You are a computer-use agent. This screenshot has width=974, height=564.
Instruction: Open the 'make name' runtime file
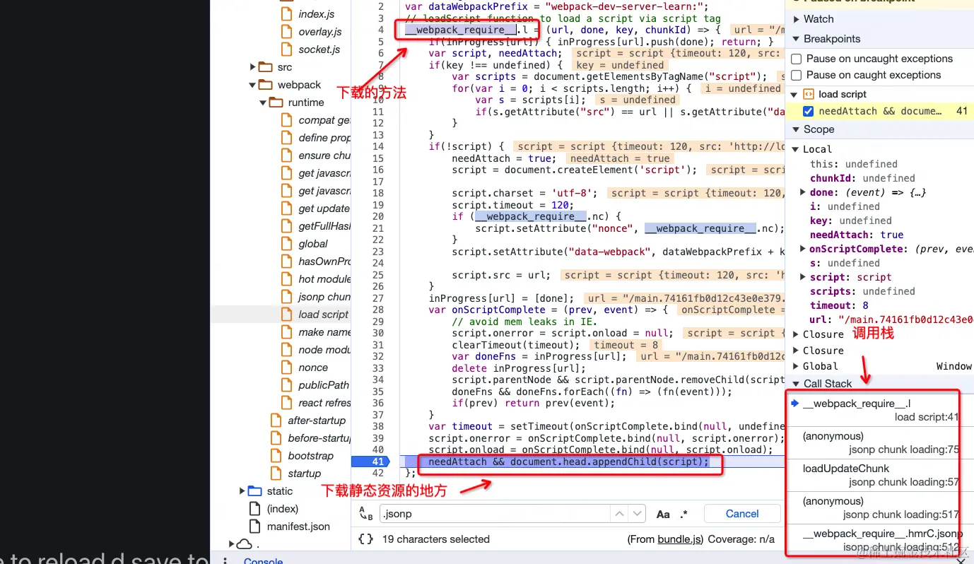(x=324, y=331)
